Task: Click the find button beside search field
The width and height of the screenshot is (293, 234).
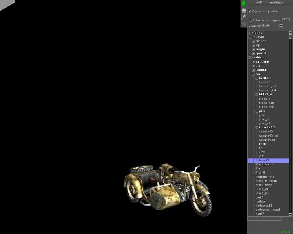Action: coord(286,219)
